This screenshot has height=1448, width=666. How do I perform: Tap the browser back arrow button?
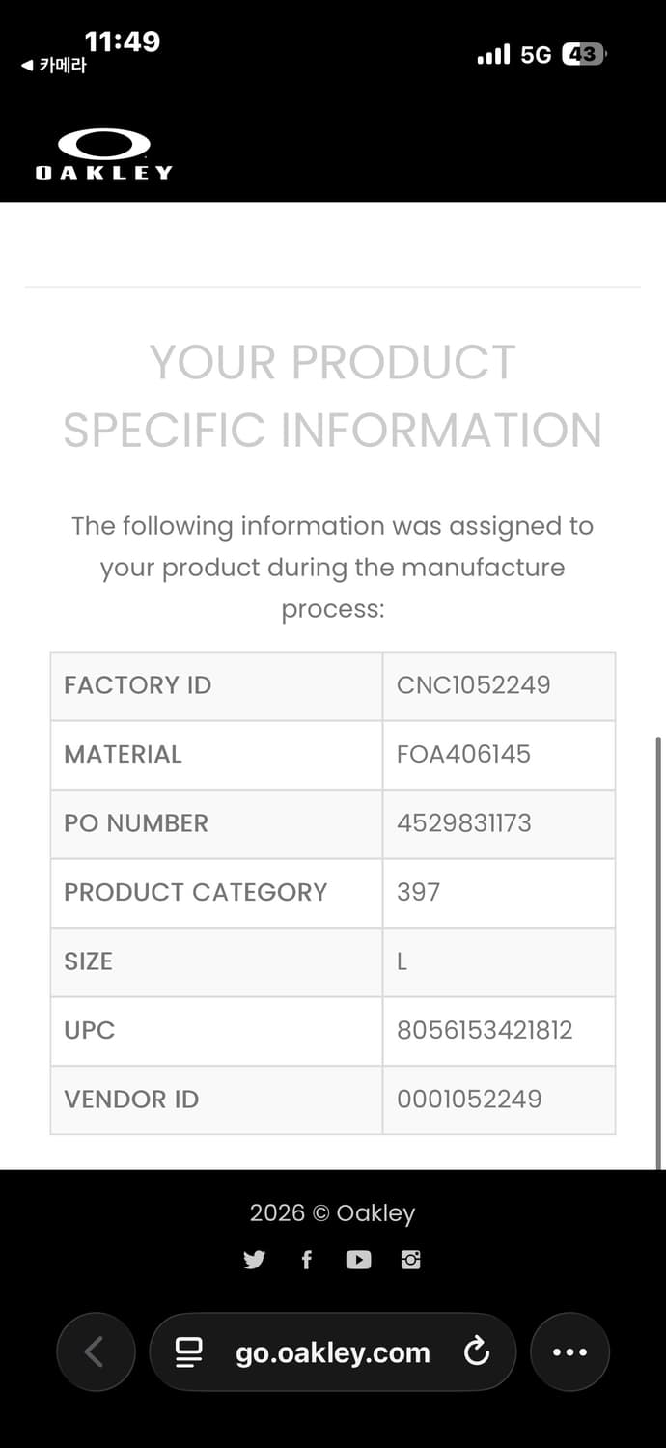(95, 1352)
